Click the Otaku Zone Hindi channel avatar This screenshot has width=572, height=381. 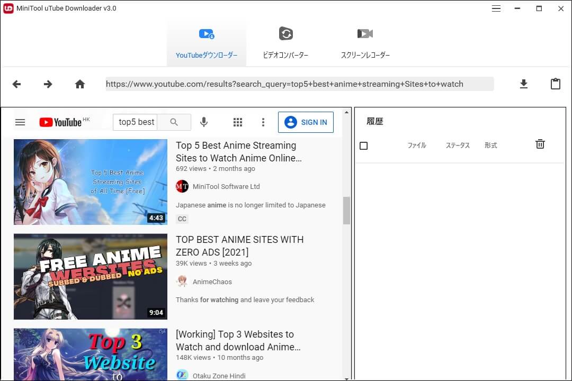point(182,375)
